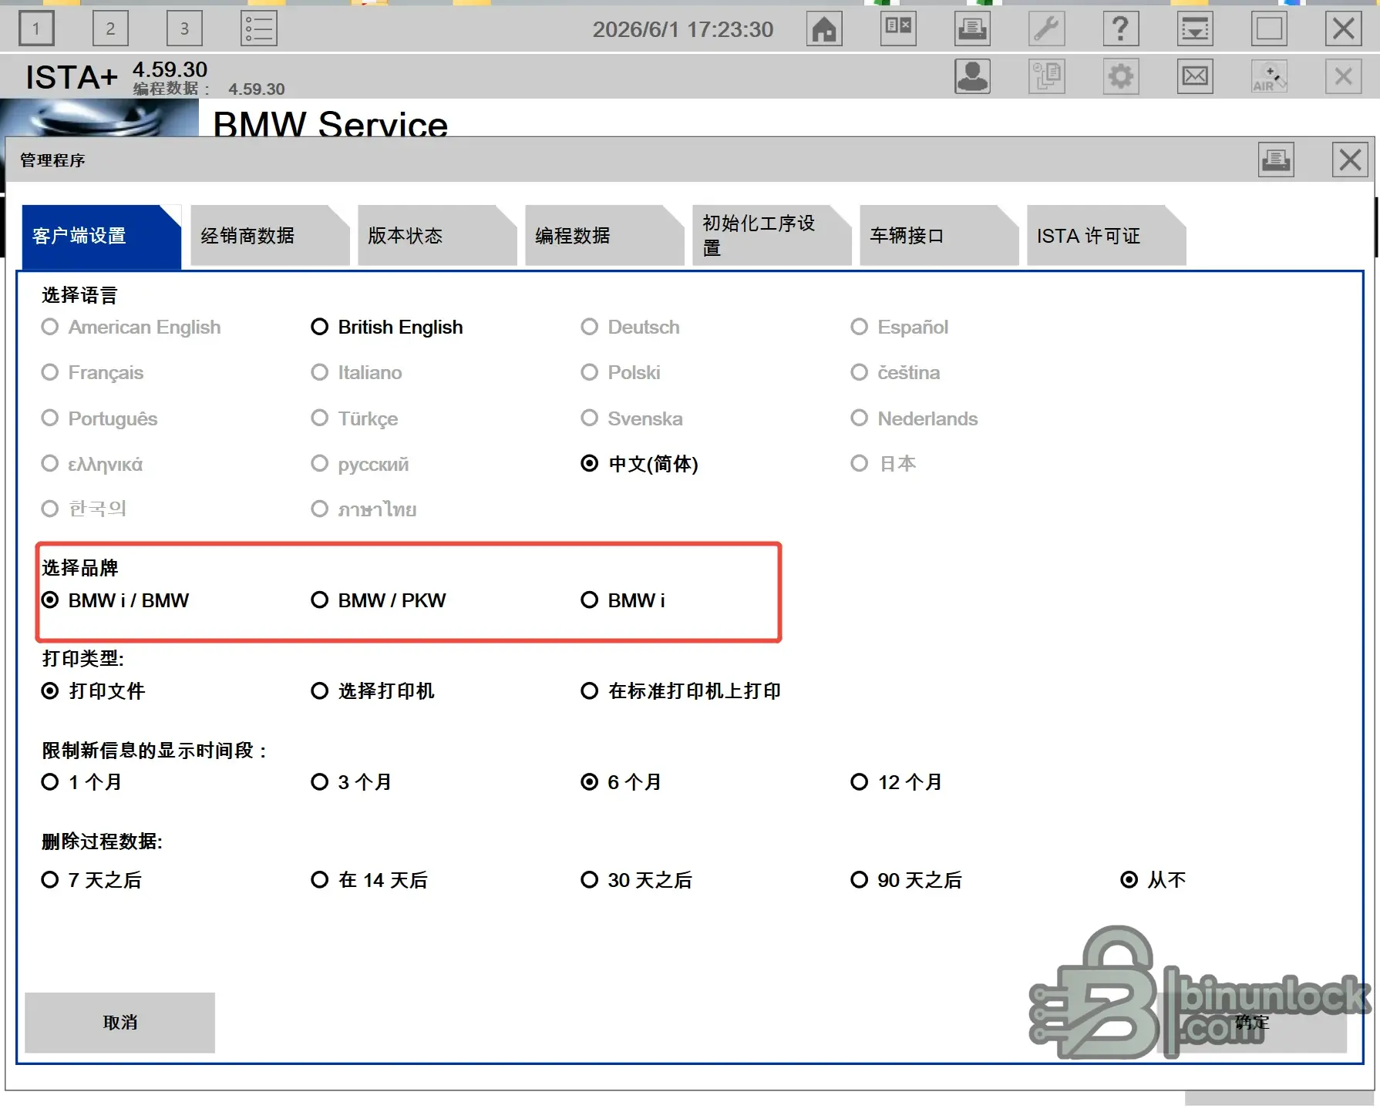Viewport: 1380px width, 1112px height.
Task: Print the 管理程序 dialog via printer icon
Action: click(x=1276, y=160)
